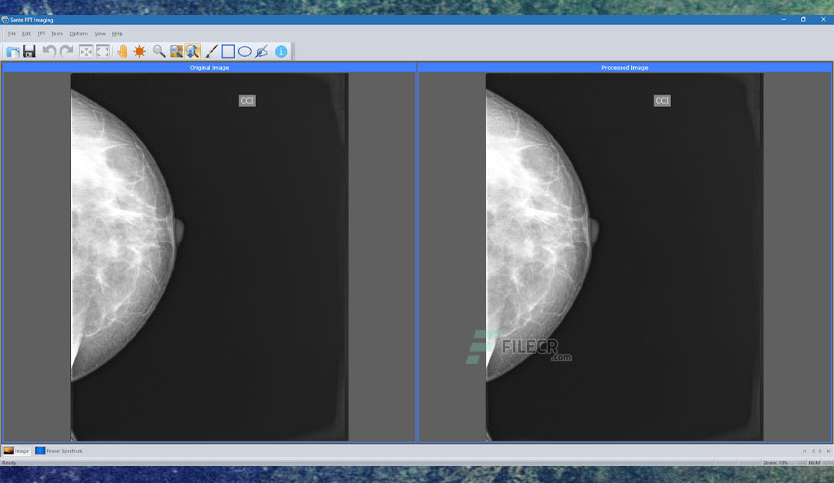Image resolution: width=834 pixels, height=483 pixels.
Task: Open the Options menu
Action: (78, 34)
